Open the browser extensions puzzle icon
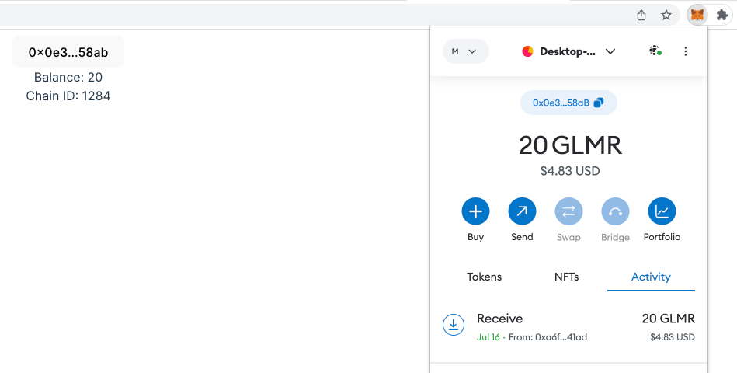737x373 pixels. (x=722, y=15)
